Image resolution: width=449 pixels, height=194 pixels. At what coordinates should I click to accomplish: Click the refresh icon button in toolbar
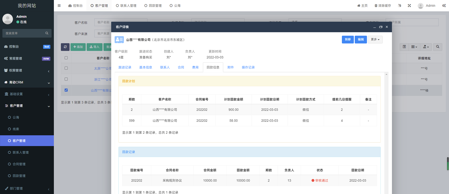coord(65,47)
